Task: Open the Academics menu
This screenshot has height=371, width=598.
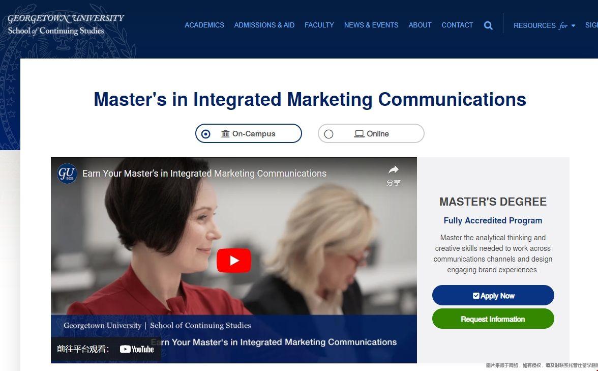Action: [x=204, y=25]
